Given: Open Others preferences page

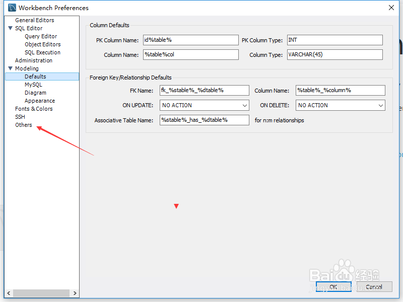Looking at the screenshot, I should point(23,125).
